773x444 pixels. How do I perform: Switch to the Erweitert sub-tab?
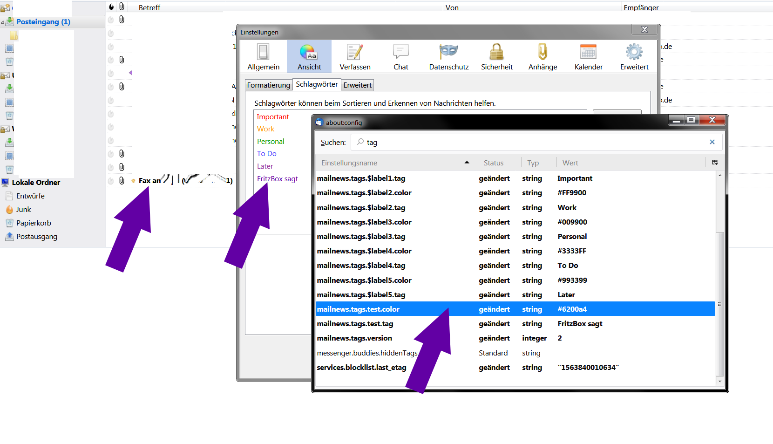358,85
